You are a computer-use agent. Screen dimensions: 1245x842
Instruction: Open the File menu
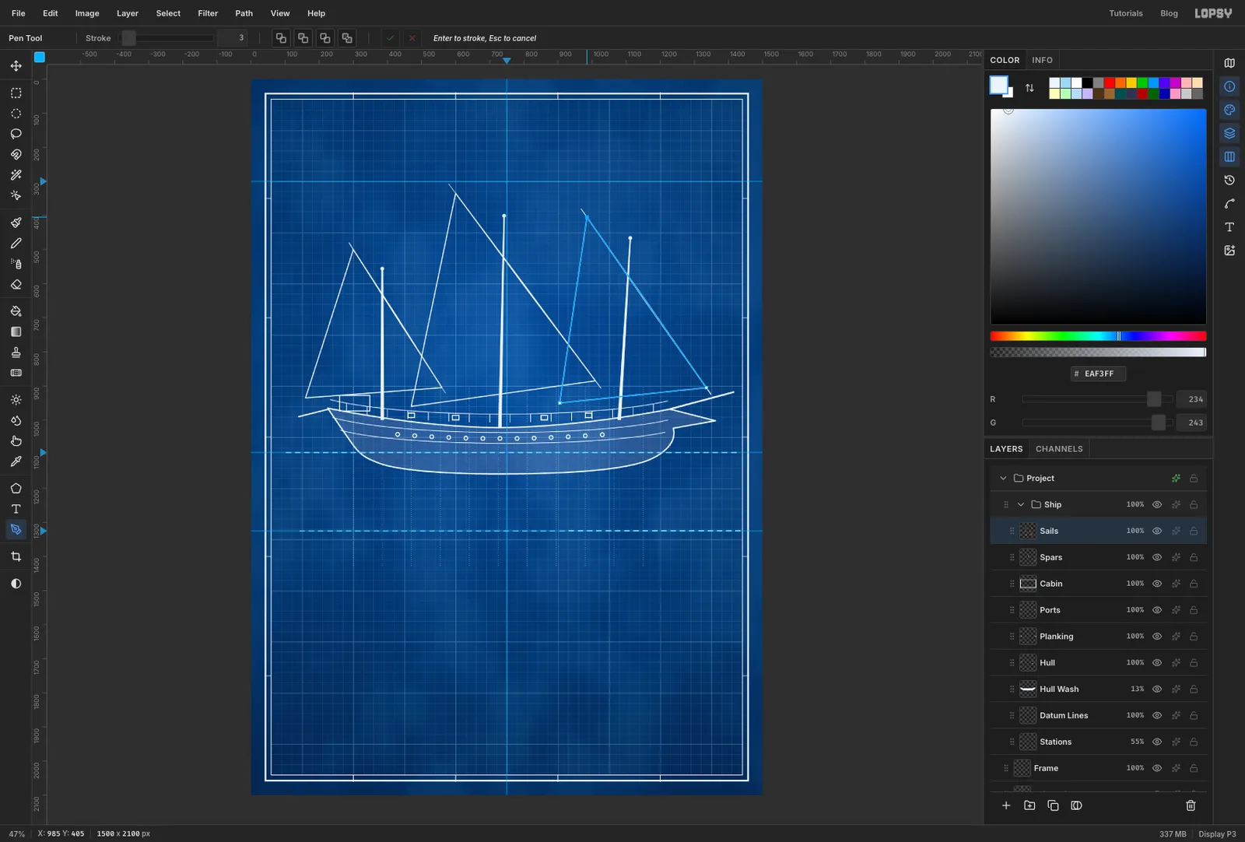point(19,13)
